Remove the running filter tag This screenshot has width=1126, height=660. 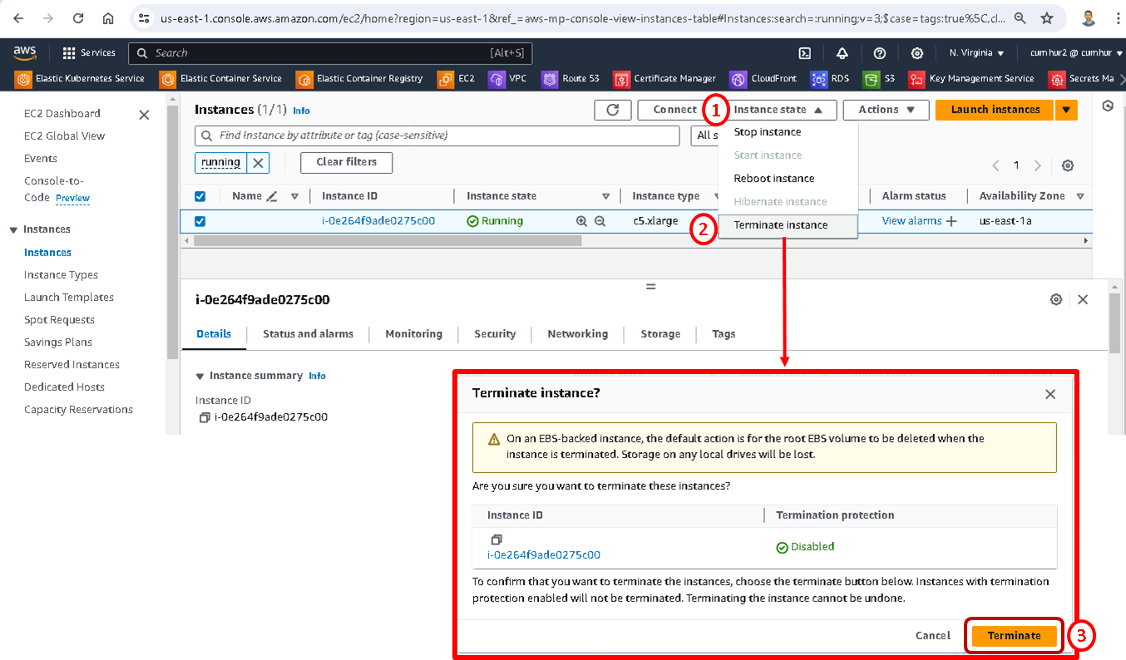(259, 163)
